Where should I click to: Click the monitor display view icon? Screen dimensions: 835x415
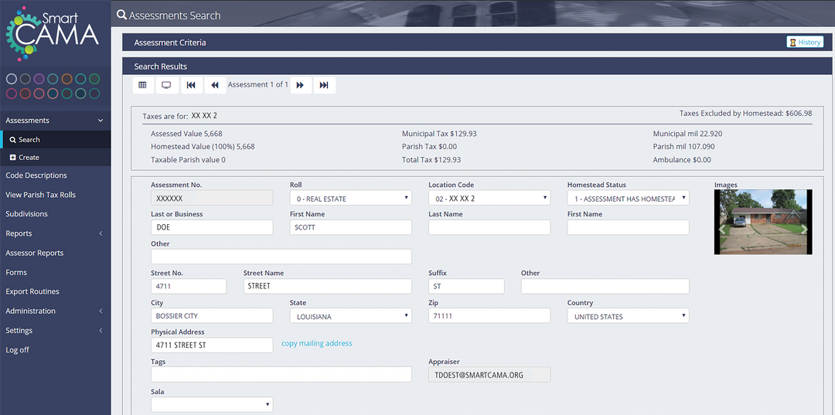[166, 85]
